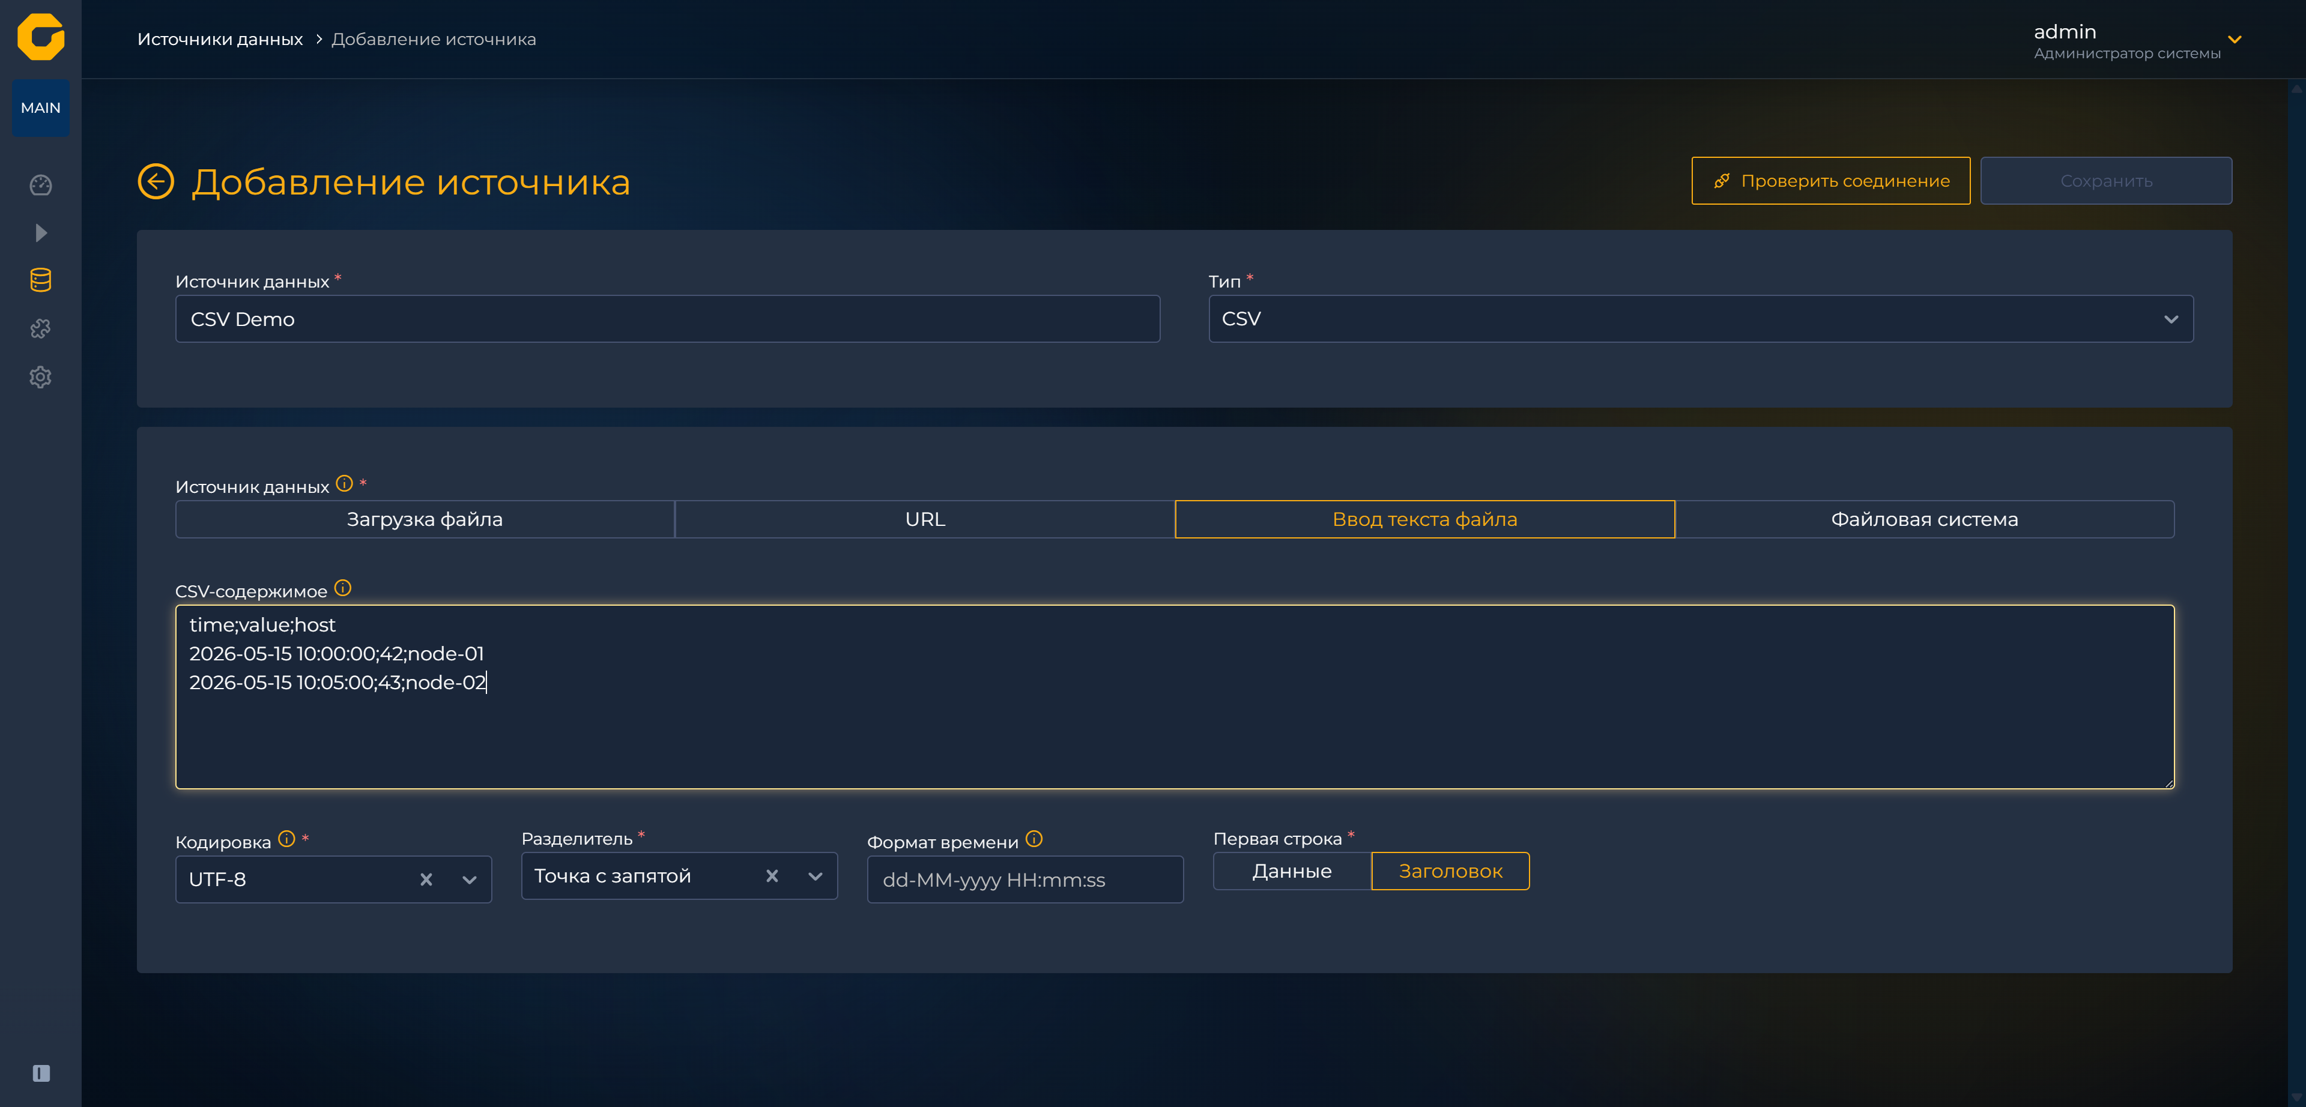
Task: Click the Источник данных name field
Action: coord(668,319)
